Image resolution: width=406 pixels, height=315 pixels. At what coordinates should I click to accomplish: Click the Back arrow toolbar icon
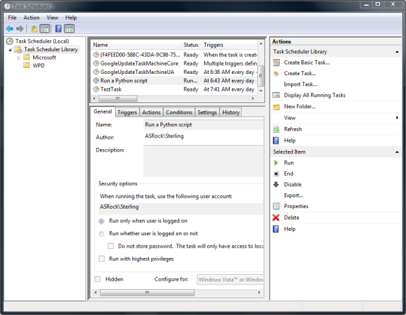(10, 29)
